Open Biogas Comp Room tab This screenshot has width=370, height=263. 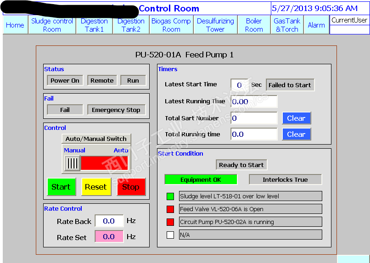[171, 25]
